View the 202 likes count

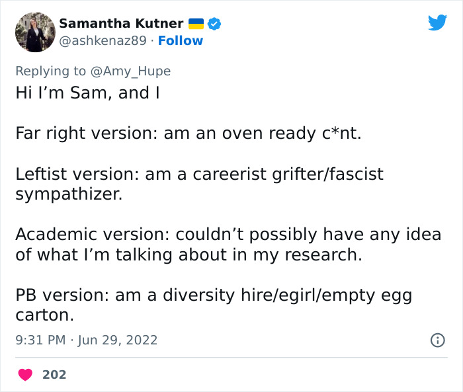point(54,375)
